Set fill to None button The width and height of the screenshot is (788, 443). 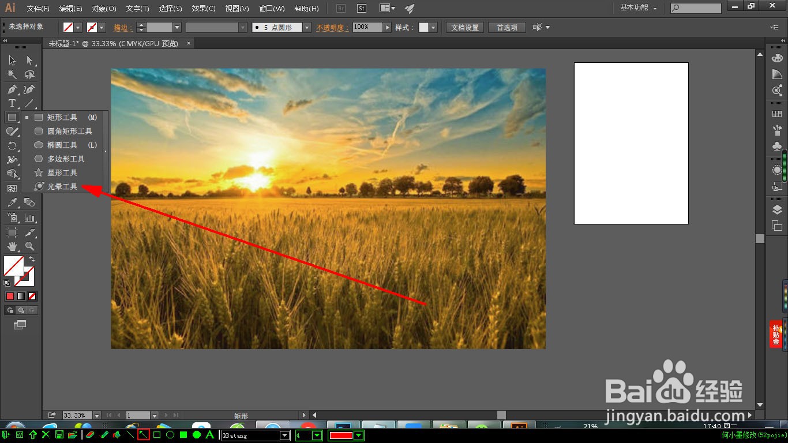[x=32, y=296]
